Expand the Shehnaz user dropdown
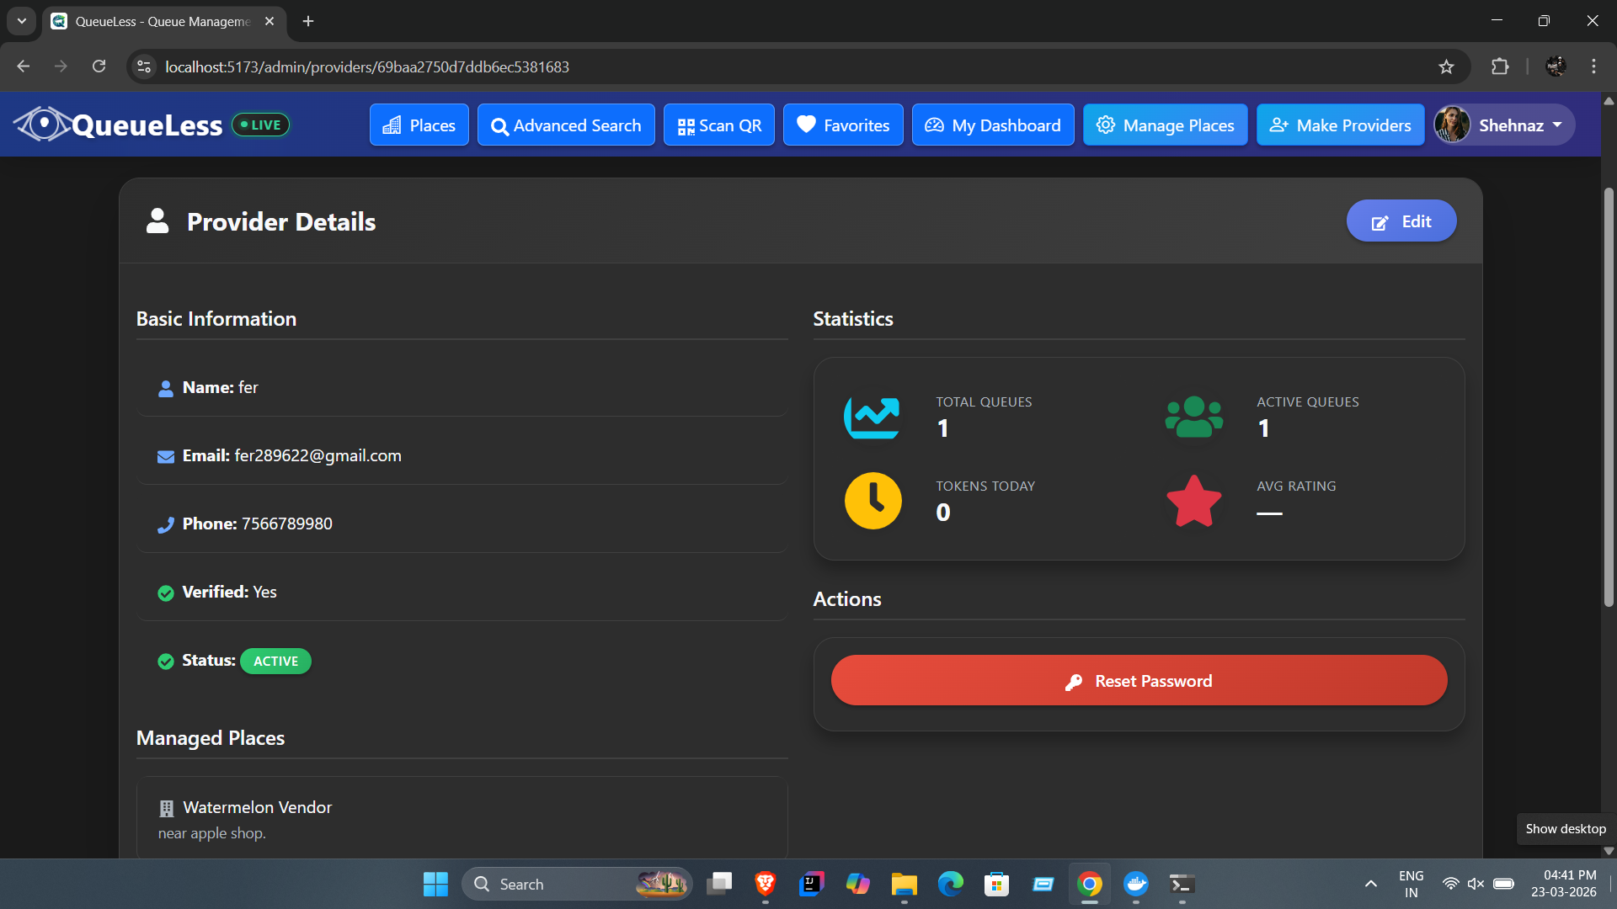This screenshot has width=1617, height=909. (x=1504, y=125)
